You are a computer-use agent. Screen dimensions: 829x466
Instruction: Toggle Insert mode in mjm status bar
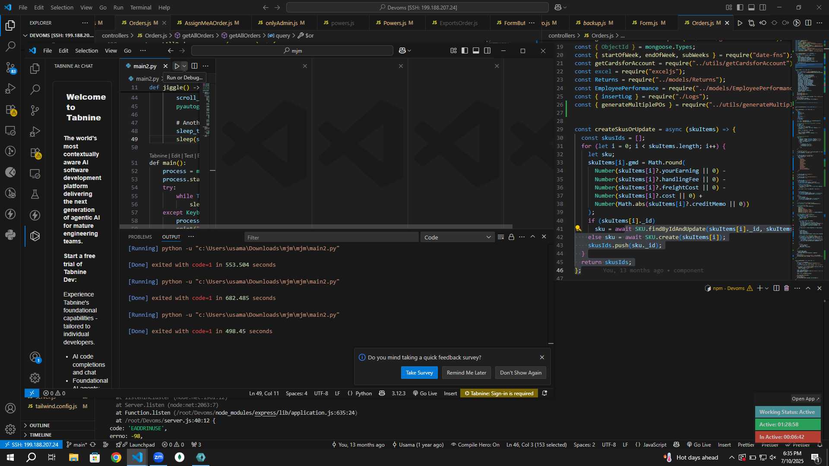pos(450,393)
